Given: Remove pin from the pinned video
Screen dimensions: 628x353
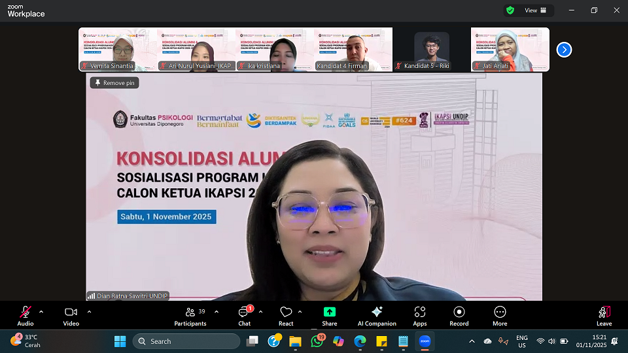Looking at the screenshot, I should click(x=114, y=83).
